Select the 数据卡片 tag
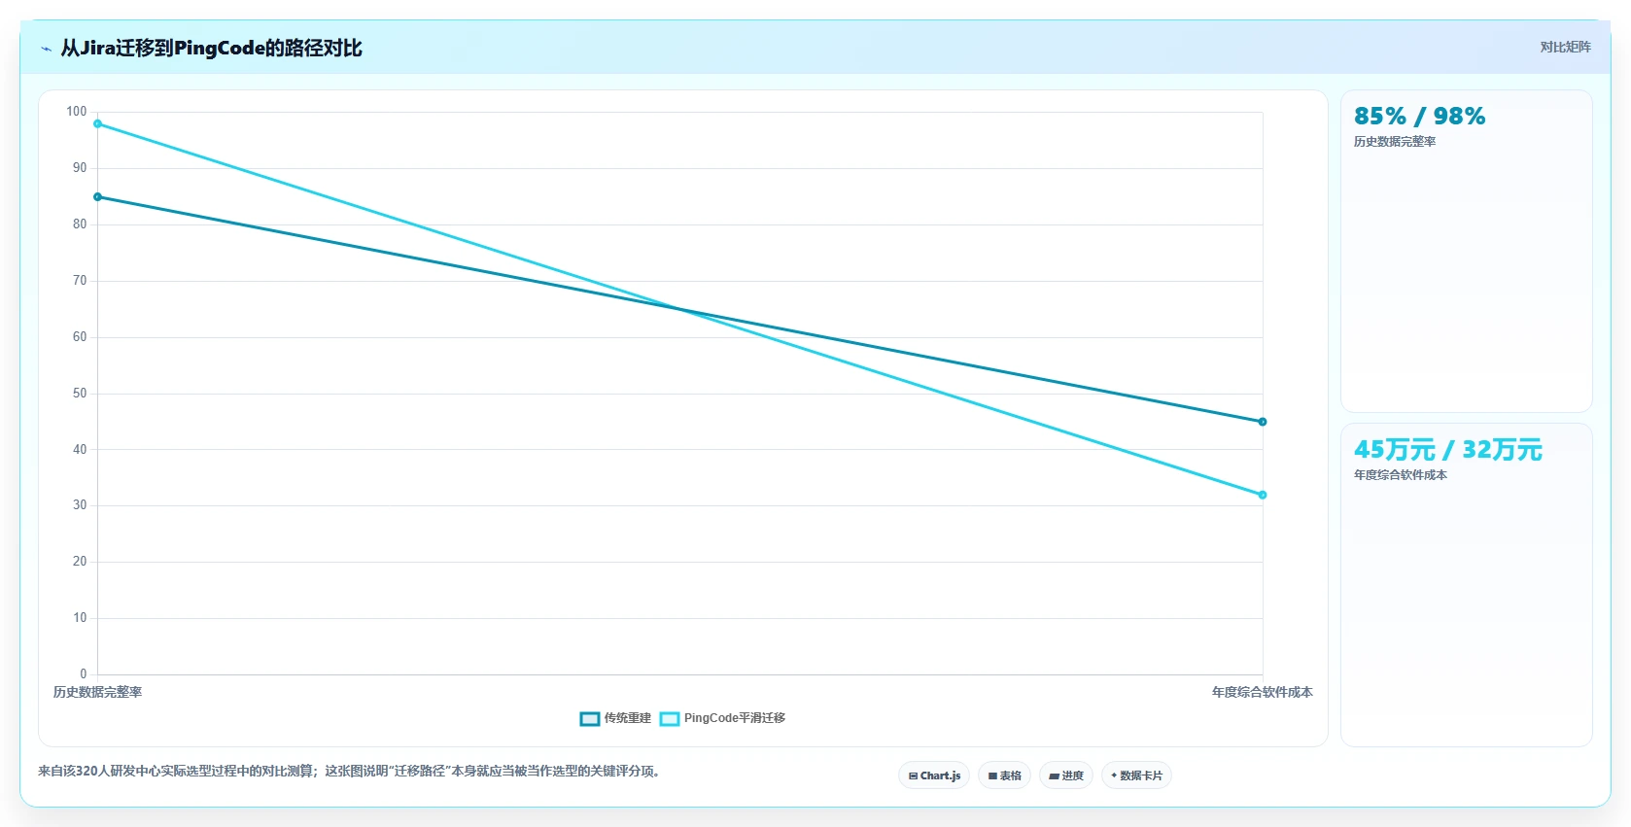The height and width of the screenshot is (827, 1631). [x=1136, y=775]
